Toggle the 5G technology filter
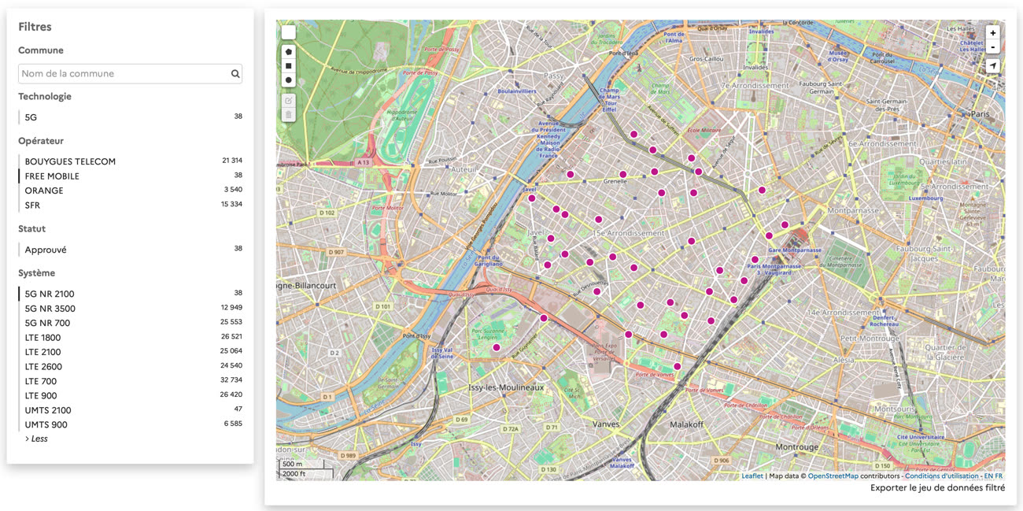The height and width of the screenshot is (511, 1023). (31, 117)
